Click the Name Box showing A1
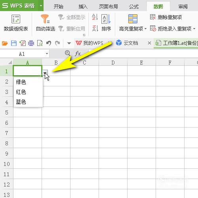Screen dimensions: 198x198 22,54
